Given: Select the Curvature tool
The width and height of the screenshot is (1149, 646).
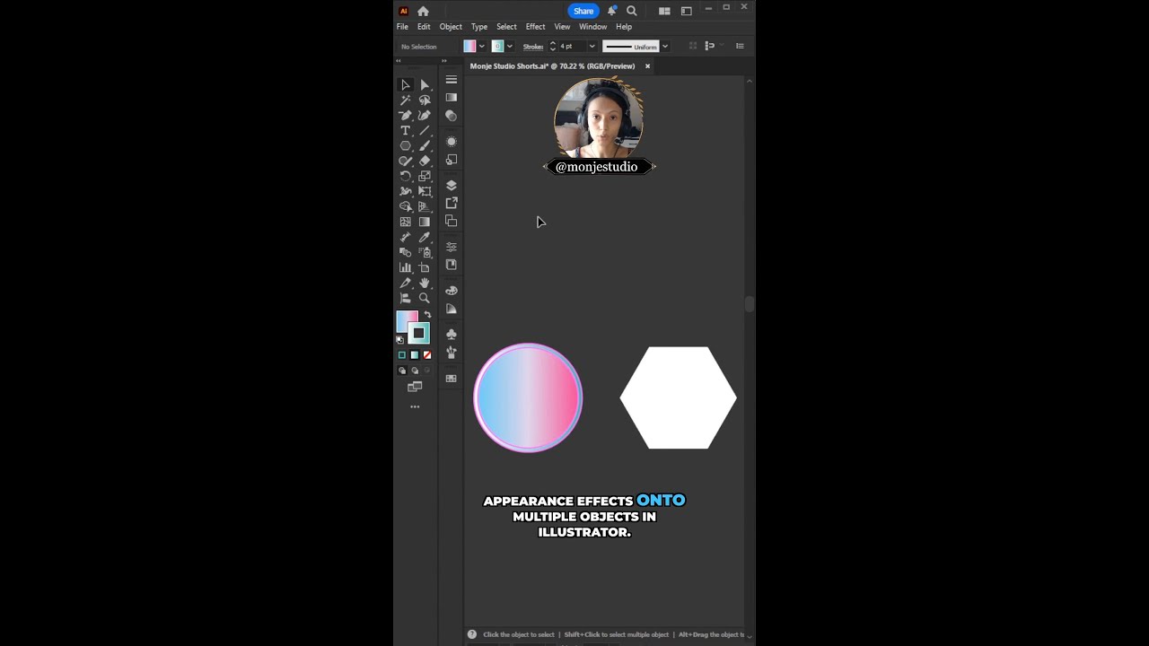Looking at the screenshot, I should [x=425, y=116].
